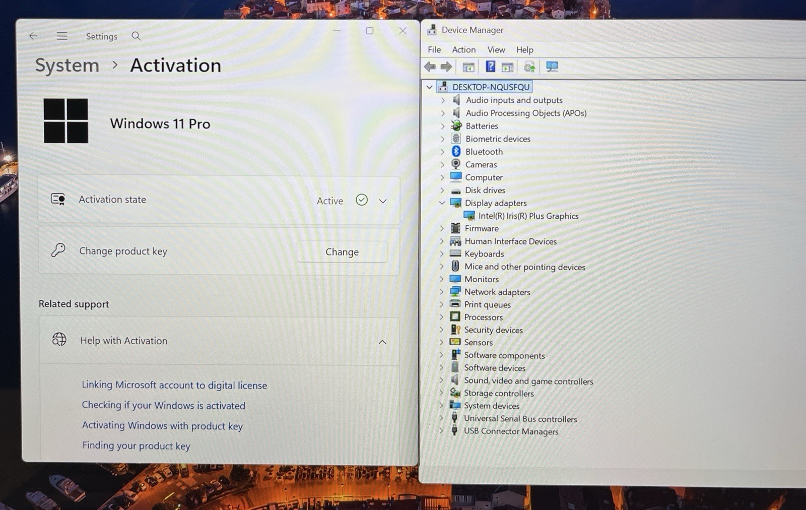Click the Settings search magnifier icon

(136, 36)
